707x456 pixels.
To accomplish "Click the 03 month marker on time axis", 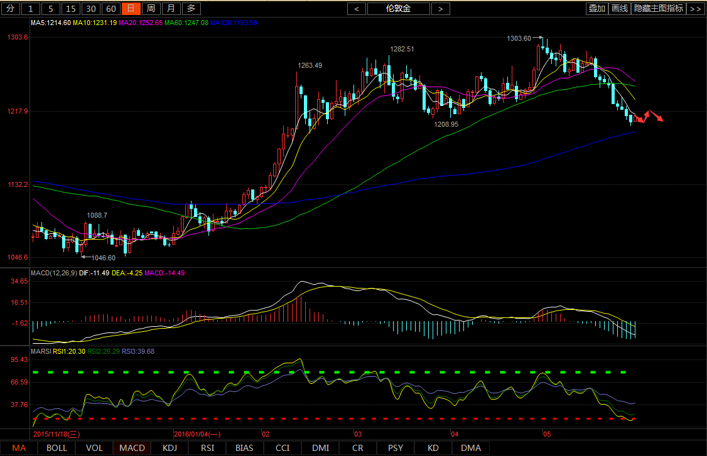I will (x=357, y=435).
